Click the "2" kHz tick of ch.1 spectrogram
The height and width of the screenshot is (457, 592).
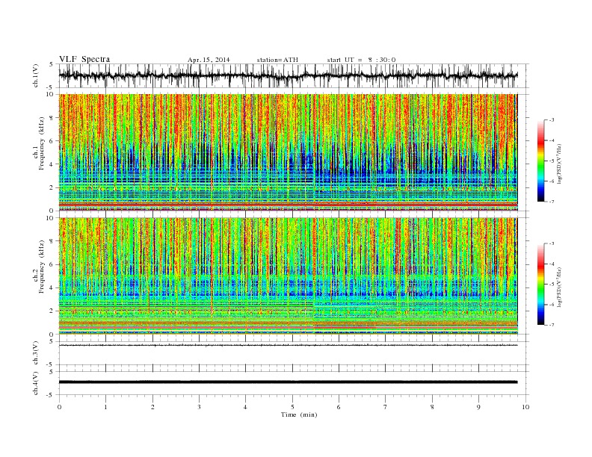(x=52, y=187)
